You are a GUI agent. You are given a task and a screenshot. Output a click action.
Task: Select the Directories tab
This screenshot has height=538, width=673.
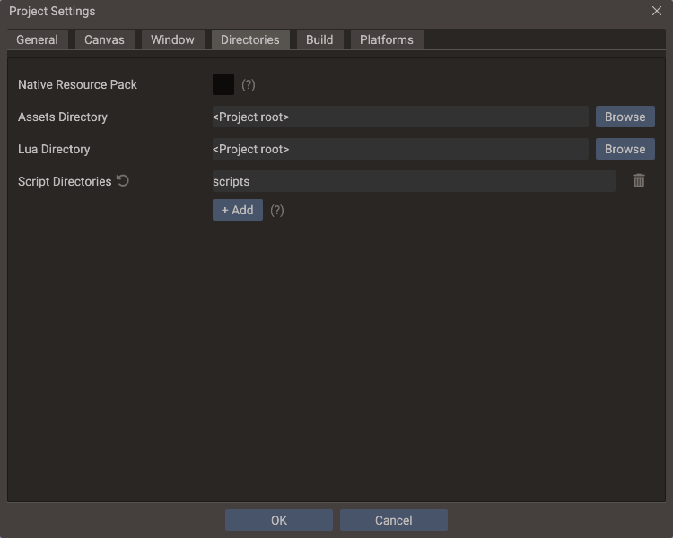tap(250, 39)
